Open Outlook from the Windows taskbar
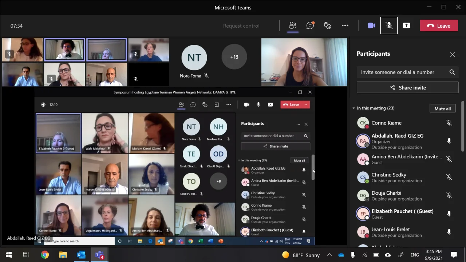Viewport: 466px width, 262px height. pyautogui.click(x=81, y=255)
